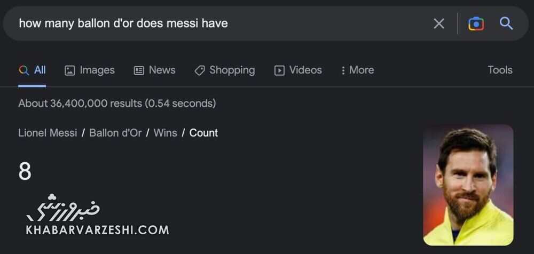Click the blue magnifier search icon

(506, 23)
